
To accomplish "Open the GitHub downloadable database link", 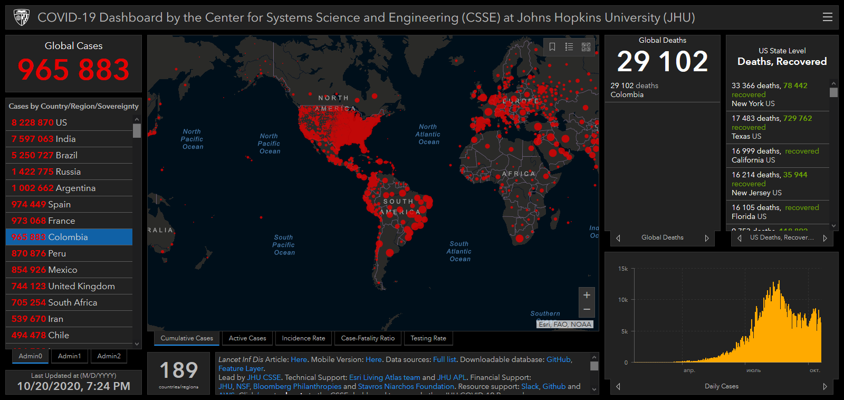I will [x=559, y=359].
